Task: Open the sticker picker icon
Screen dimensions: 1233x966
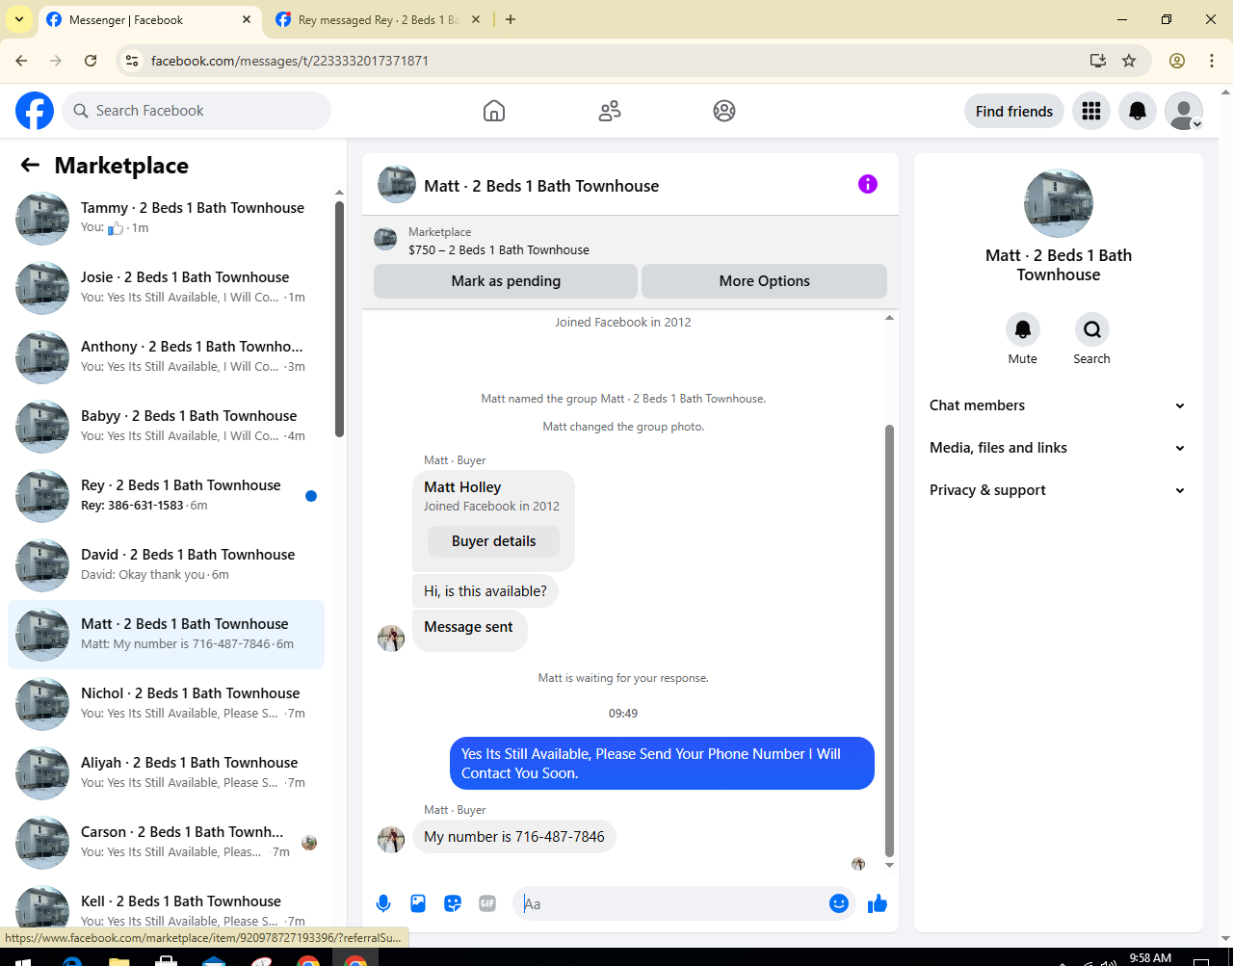Action: [453, 903]
